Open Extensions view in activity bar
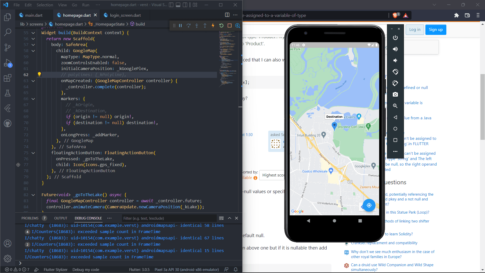This screenshot has width=485, height=273. (8, 78)
